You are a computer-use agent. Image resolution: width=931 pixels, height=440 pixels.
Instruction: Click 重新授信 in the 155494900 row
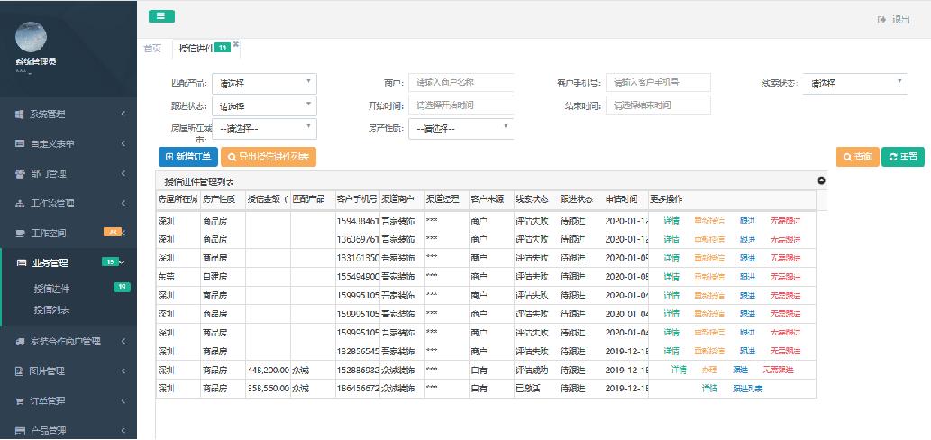point(709,277)
